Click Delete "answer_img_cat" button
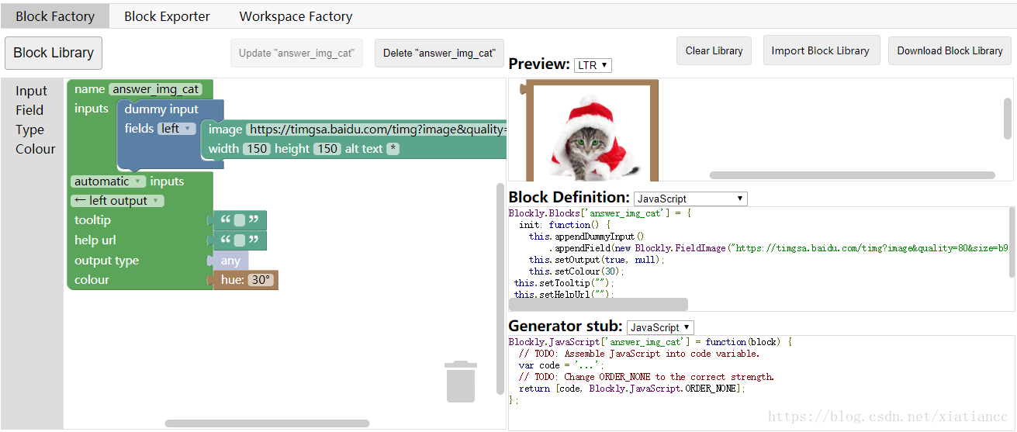The width and height of the screenshot is (1017, 432). point(439,54)
